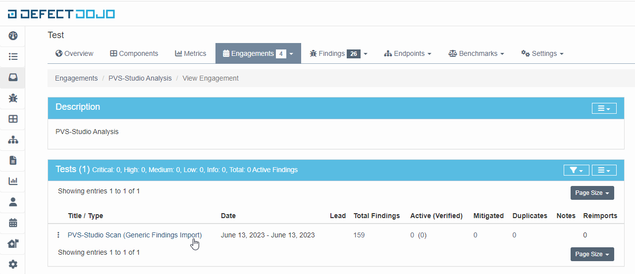The width and height of the screenshot is (635, 274).
Task: Open the components grid icon in sidebar
Action: pos(13,119)
